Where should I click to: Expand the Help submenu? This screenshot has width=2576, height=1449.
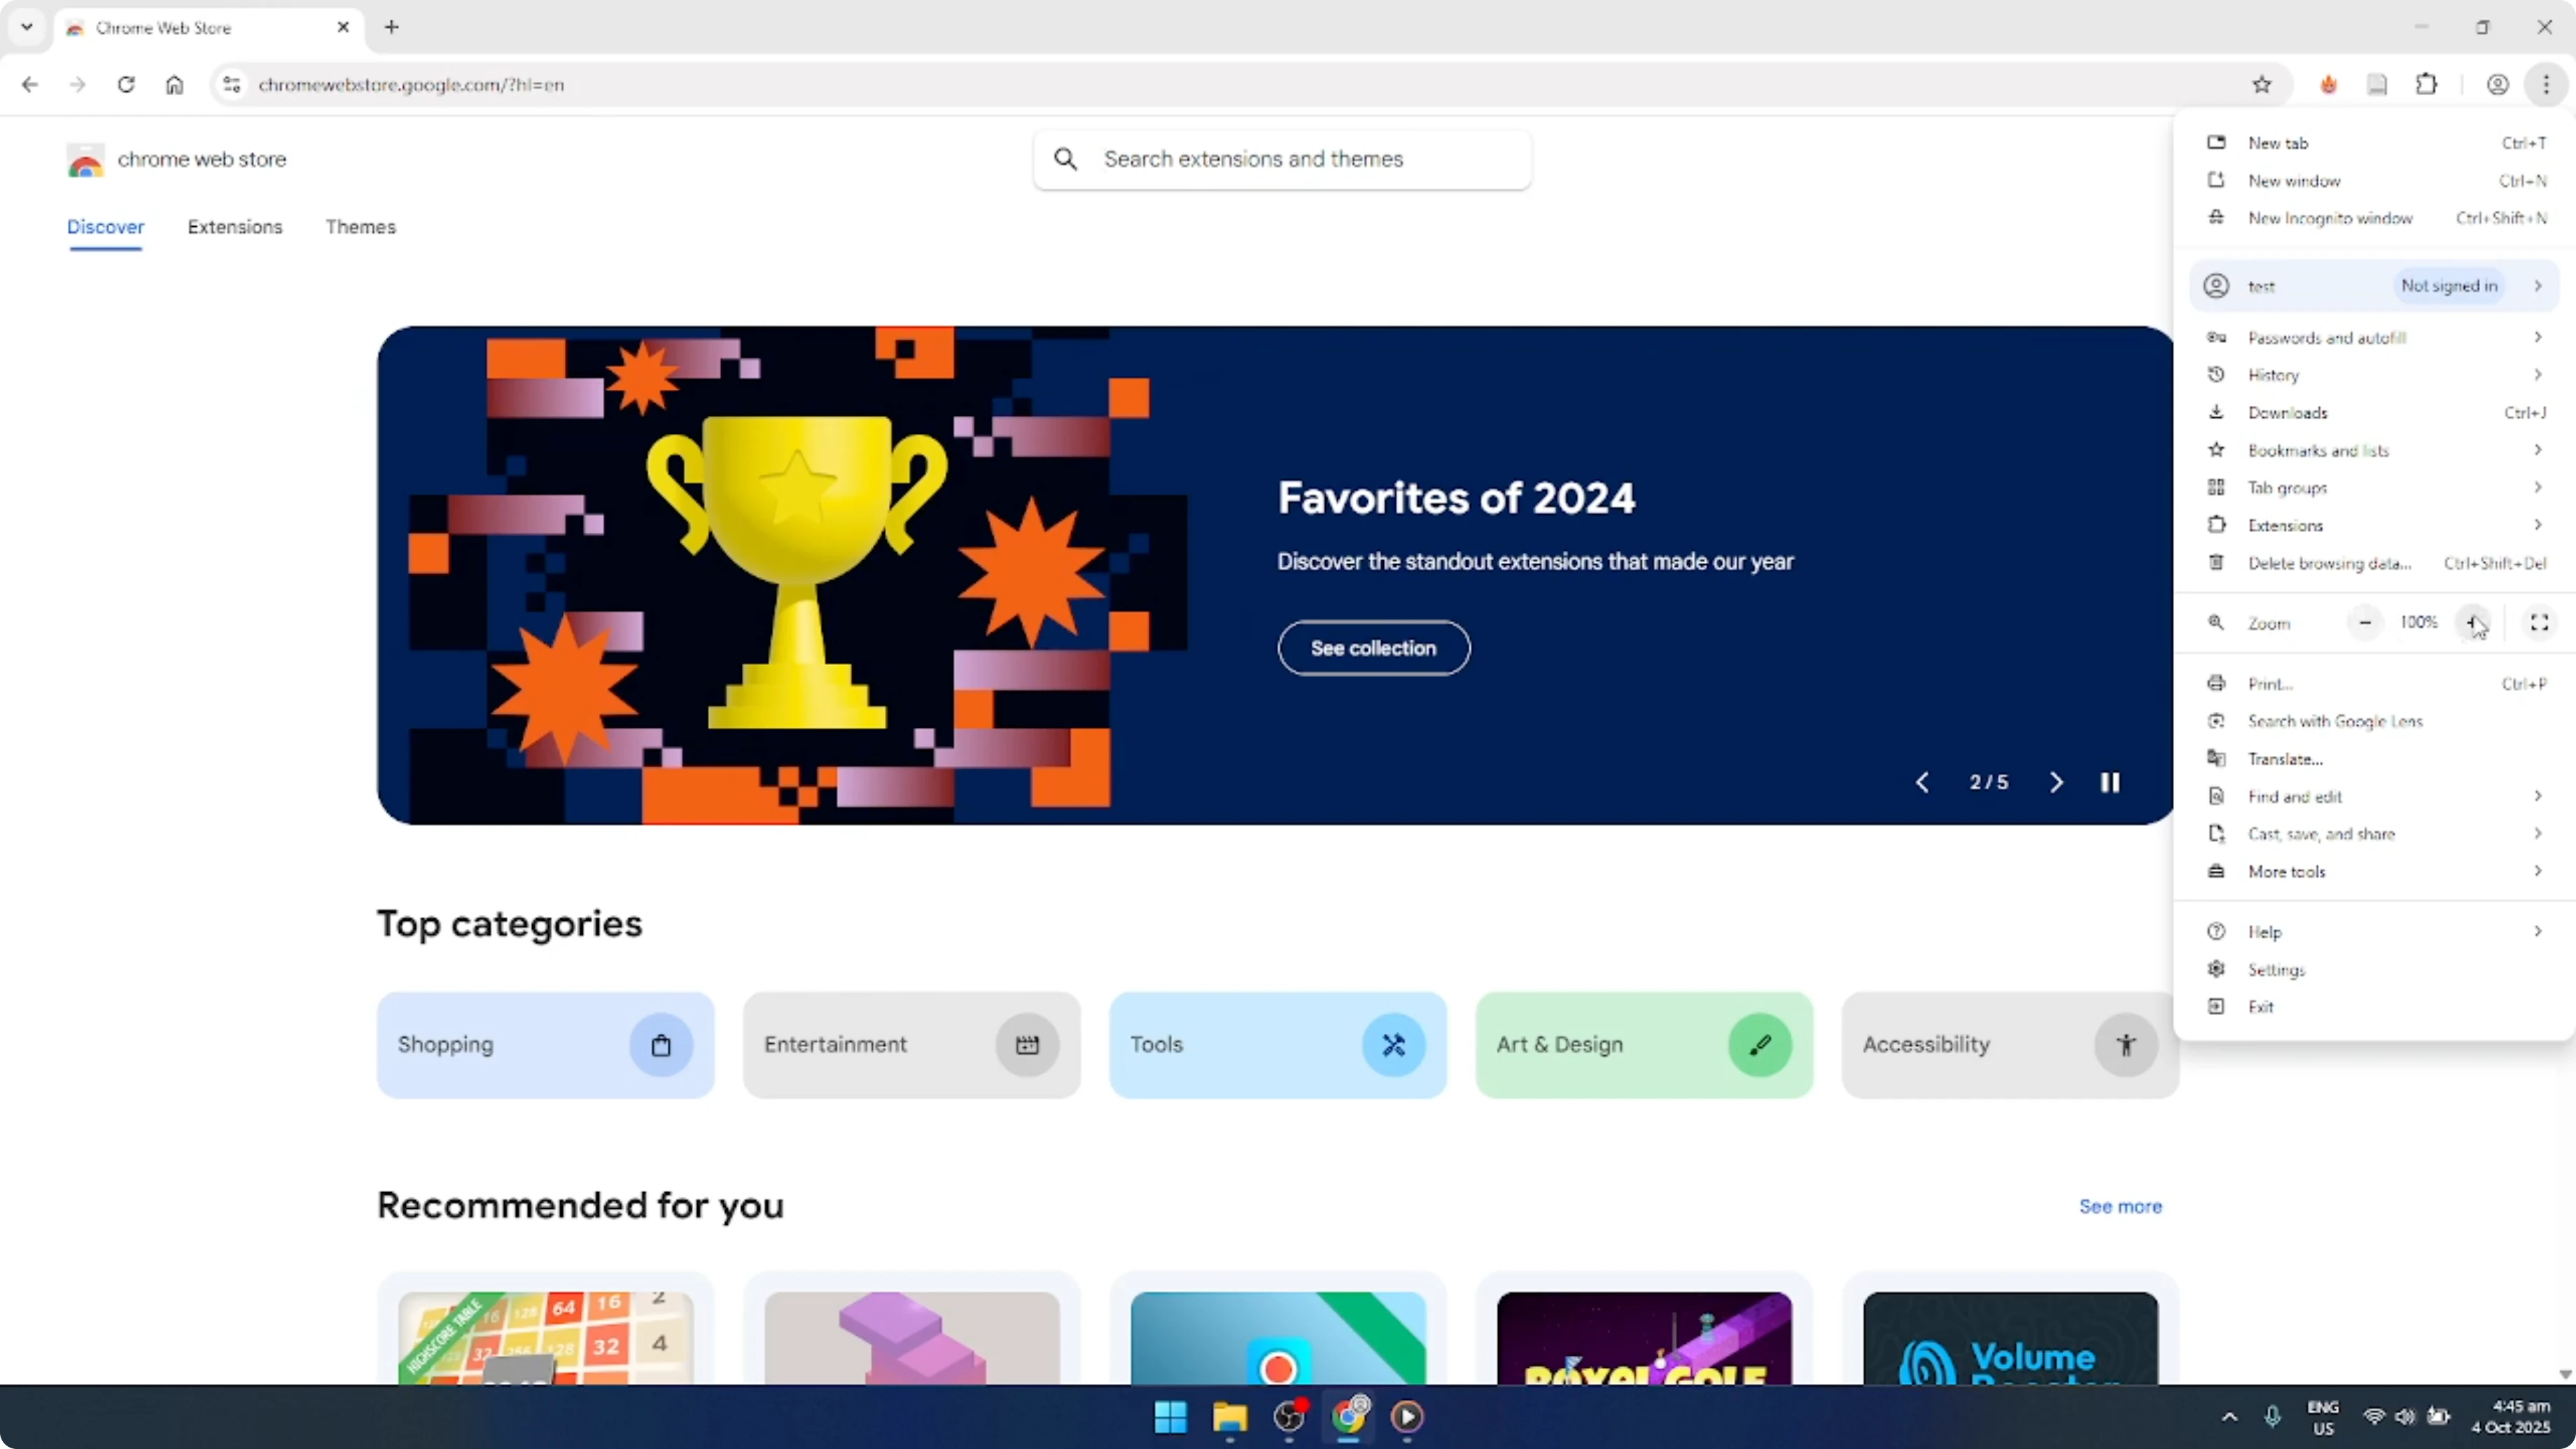pyautogui.click(x=2375, y=932)
